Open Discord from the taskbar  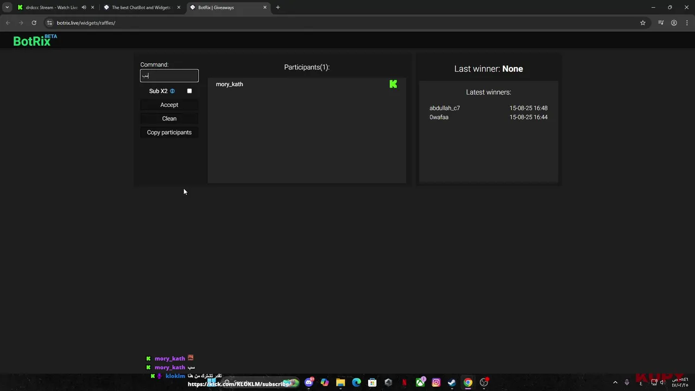[309, 382]
